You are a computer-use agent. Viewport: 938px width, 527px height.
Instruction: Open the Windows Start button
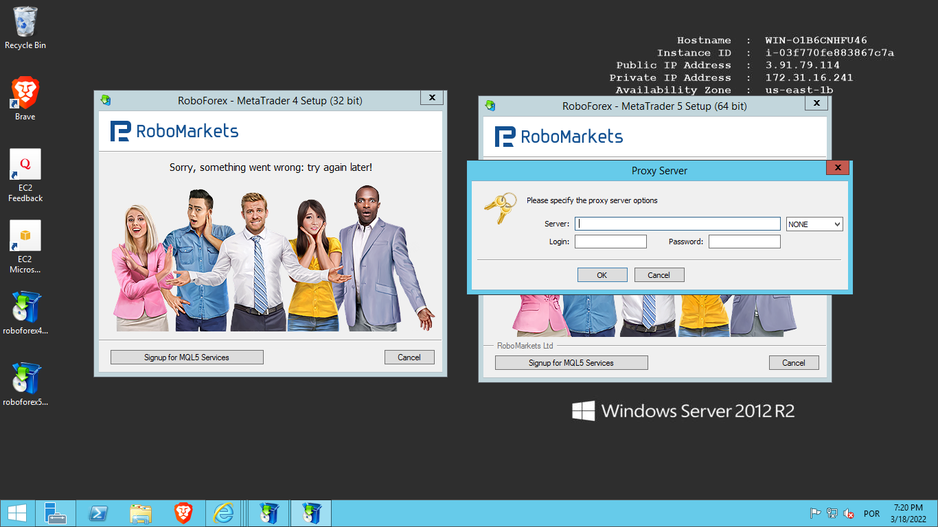[x=17, y=513]
